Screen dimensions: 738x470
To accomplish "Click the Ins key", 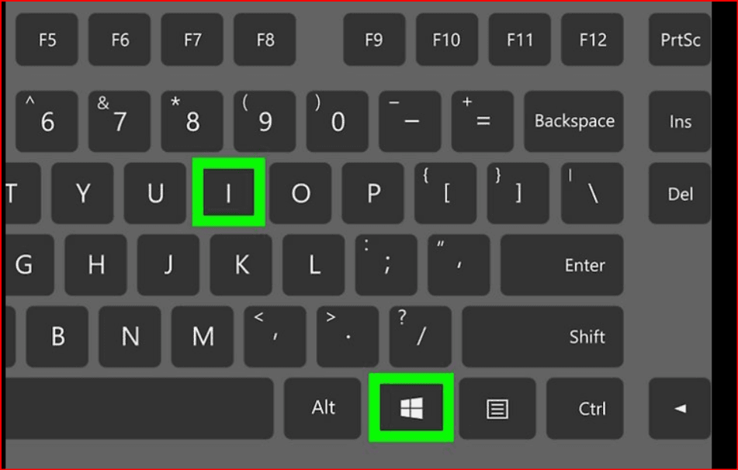I will (x=680, y=122).
